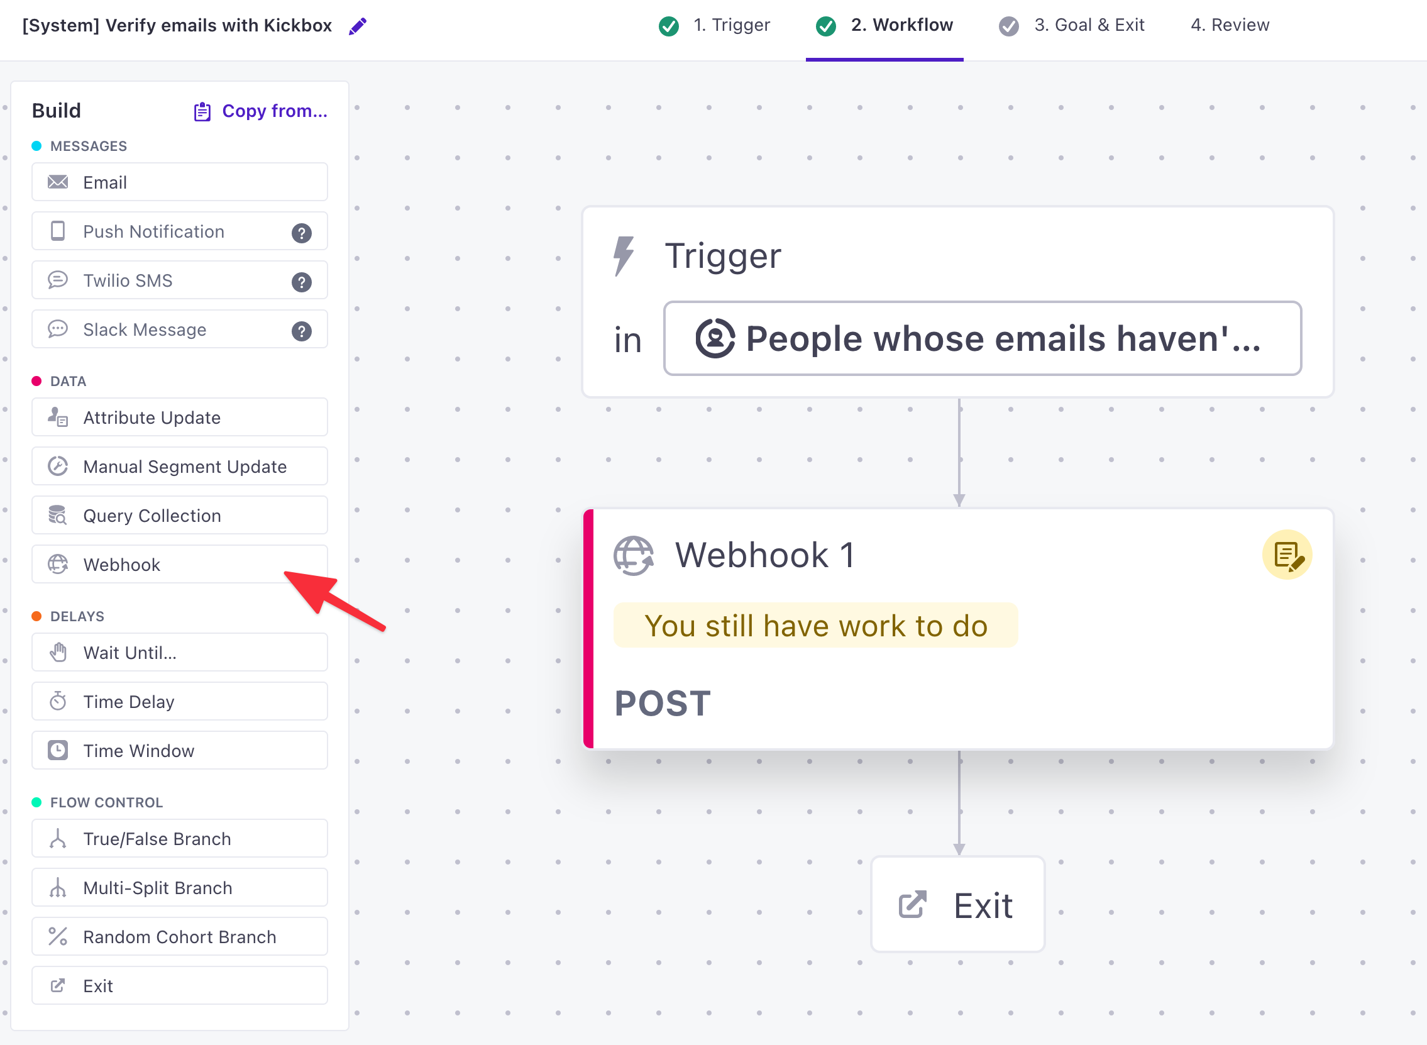Click the Email message type icon
The height and width of the screenshot is (1045, 1427).
58,182
